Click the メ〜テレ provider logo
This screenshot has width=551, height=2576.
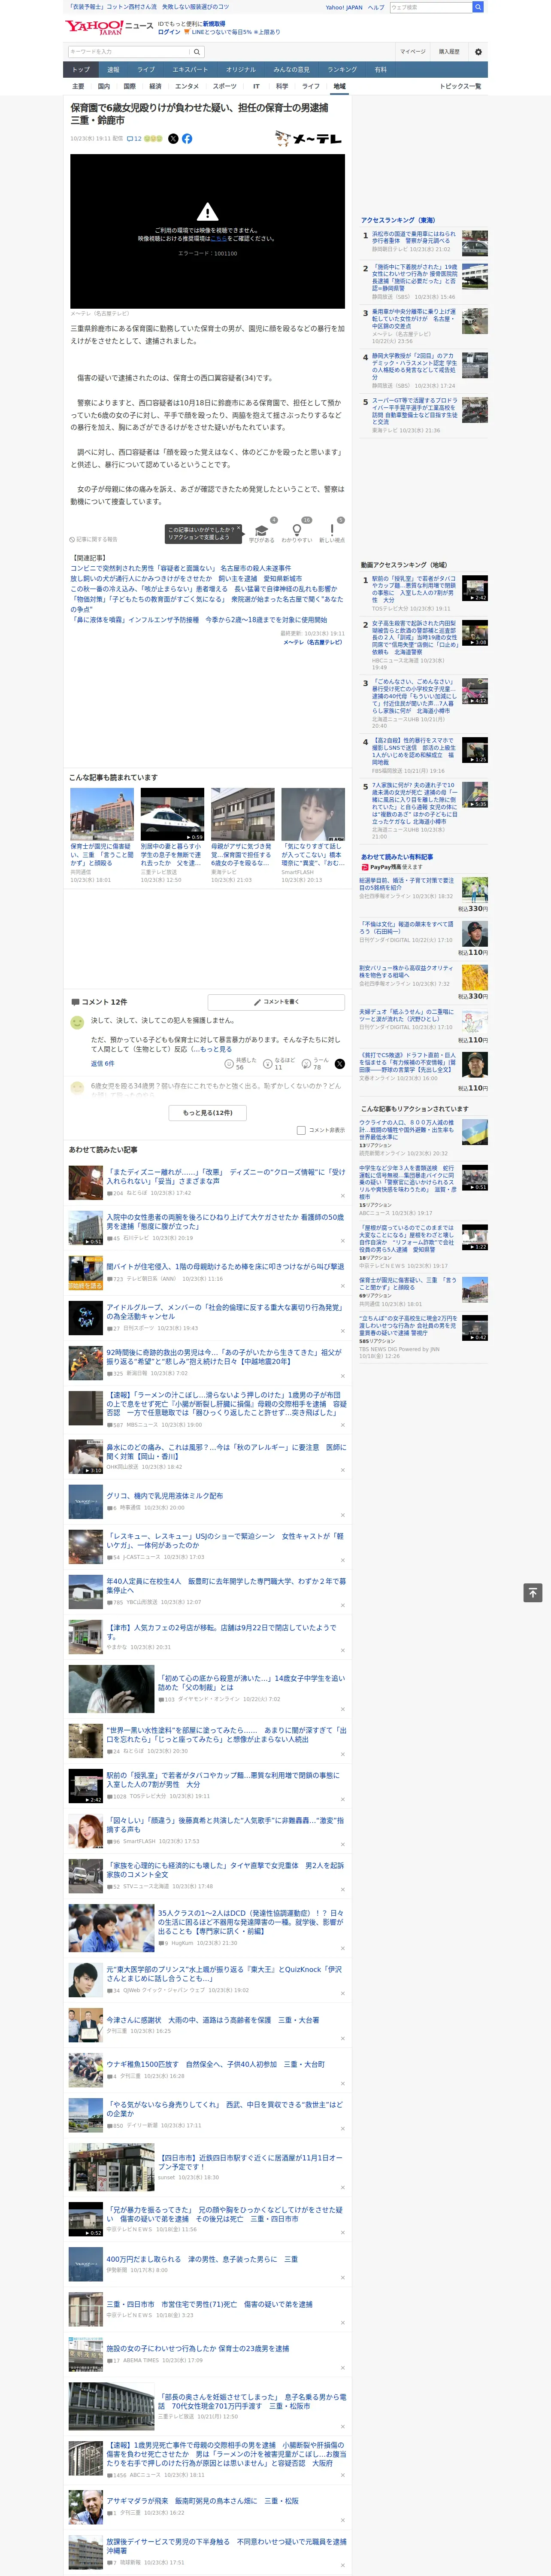coord(308,139)
